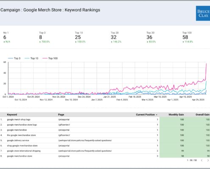The height and width of the screenshot is (169, 210).
Task: Toggle Top 10 series in chart legend
Action: point(31,58)
